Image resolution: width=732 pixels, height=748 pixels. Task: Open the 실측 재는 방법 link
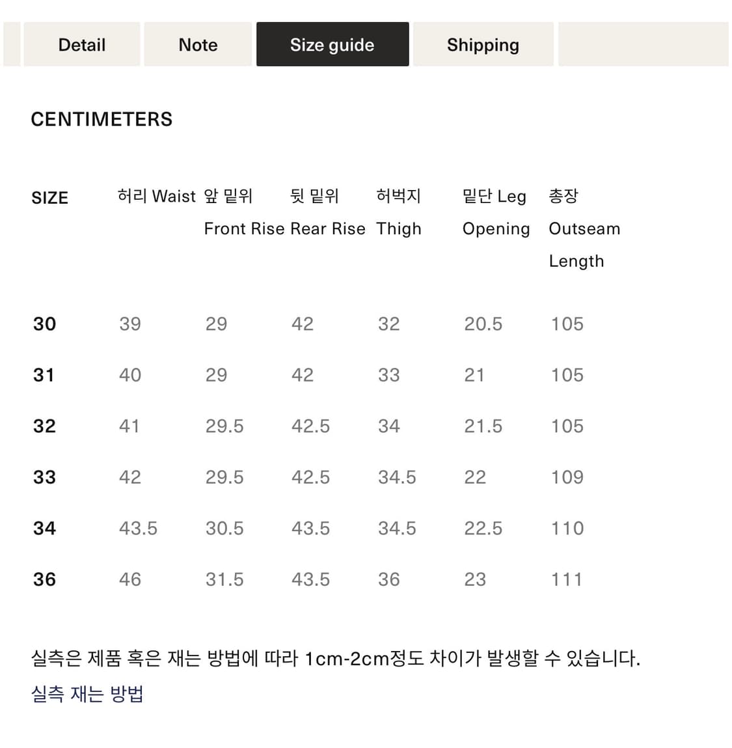[x=88, y=695]
